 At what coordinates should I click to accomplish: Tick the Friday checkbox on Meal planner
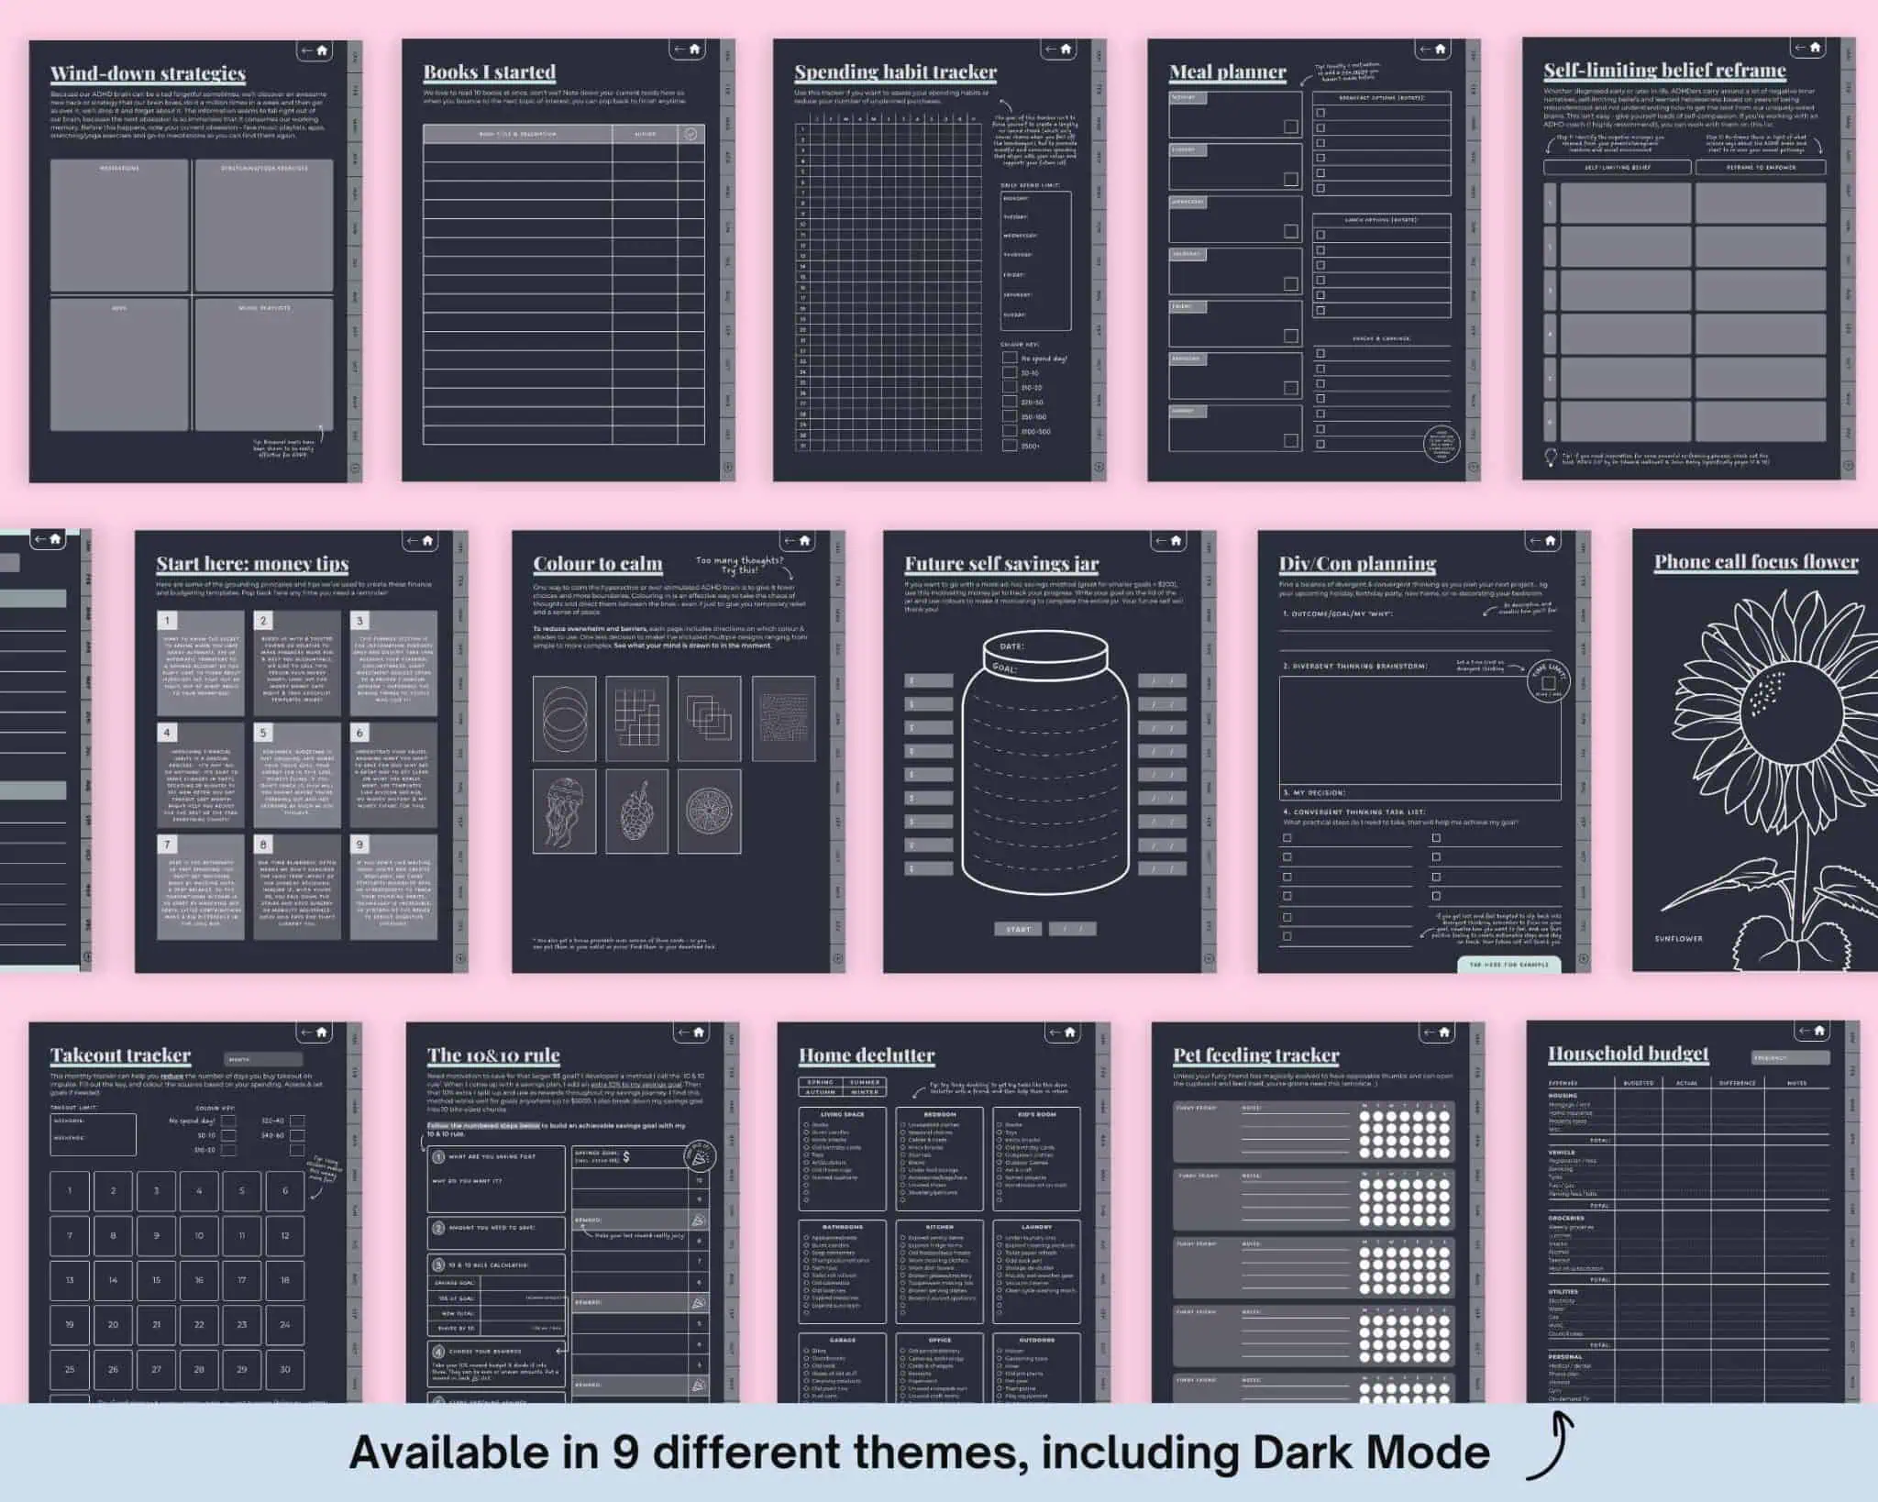(x=1291, y=336)
